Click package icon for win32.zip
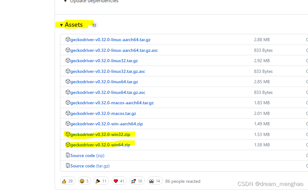308x190 pixels. click(x=68, y=134)
